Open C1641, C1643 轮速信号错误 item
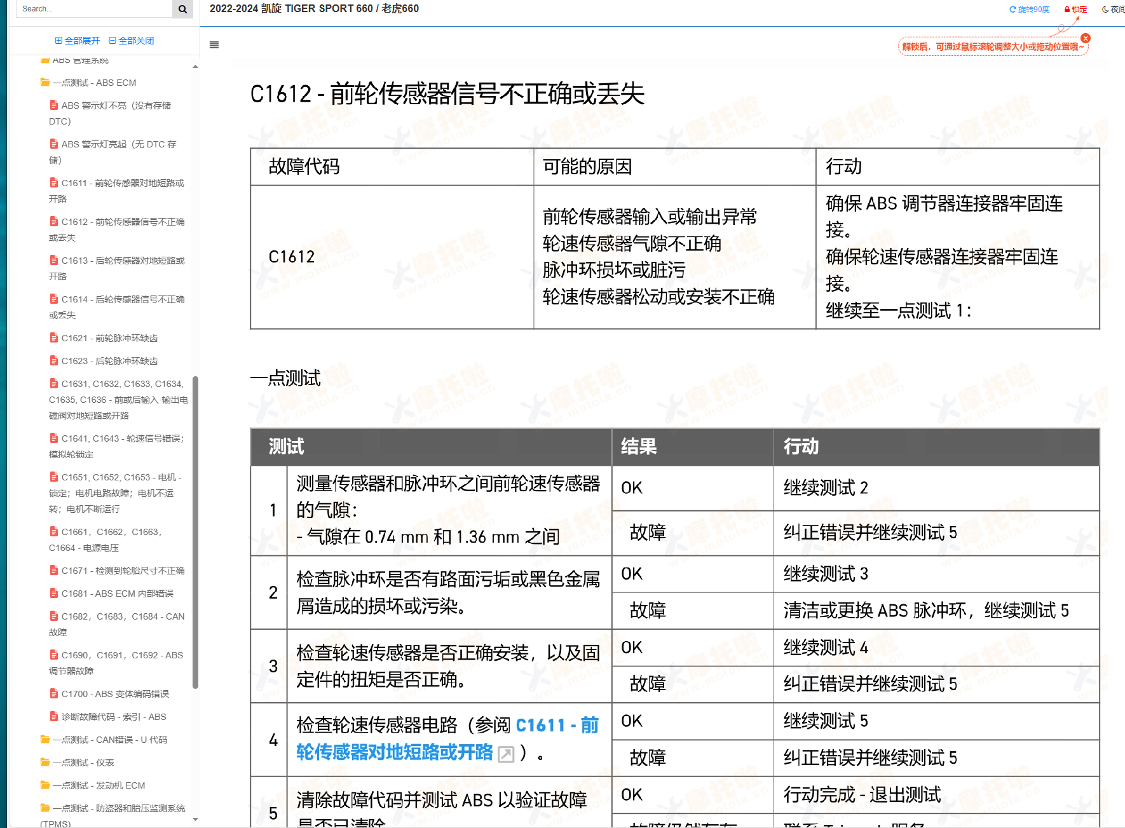This screenshot has width=1125, height=828. point(117,446)
